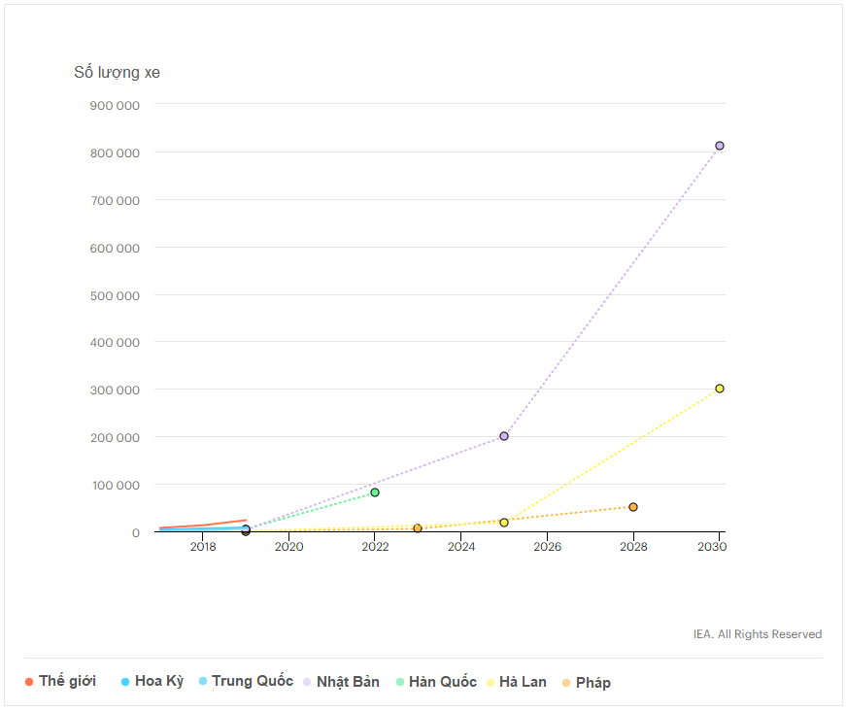
Task: Click the 900 000 y-axis label
Action: tap(115, 105)
